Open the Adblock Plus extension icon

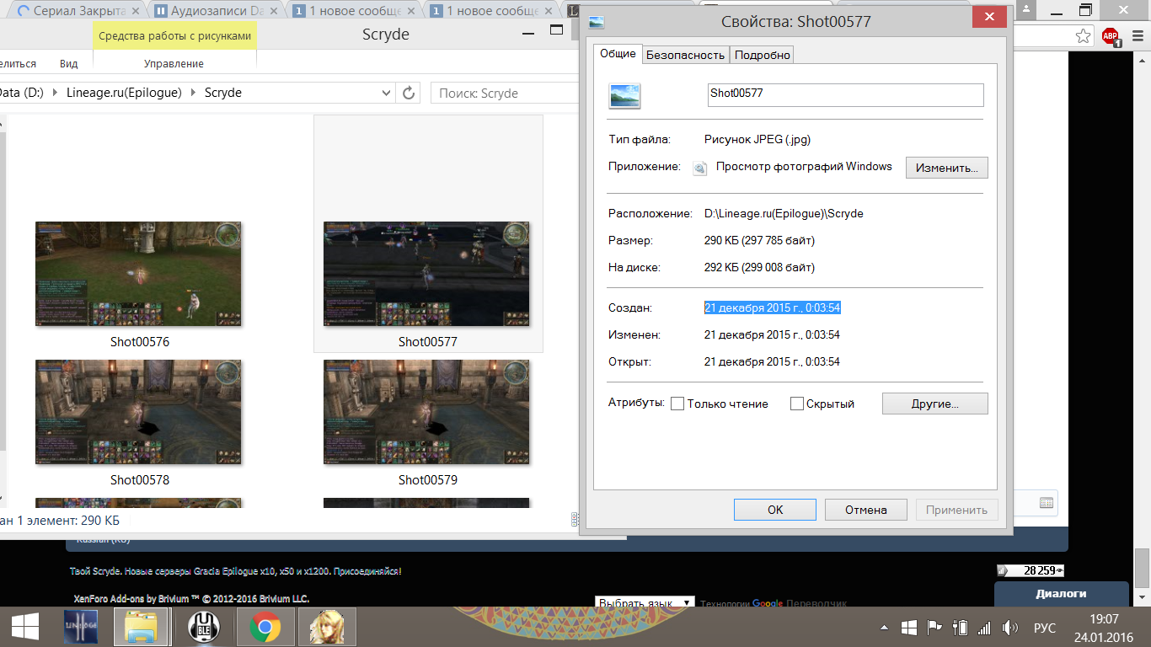(1111, 35)
